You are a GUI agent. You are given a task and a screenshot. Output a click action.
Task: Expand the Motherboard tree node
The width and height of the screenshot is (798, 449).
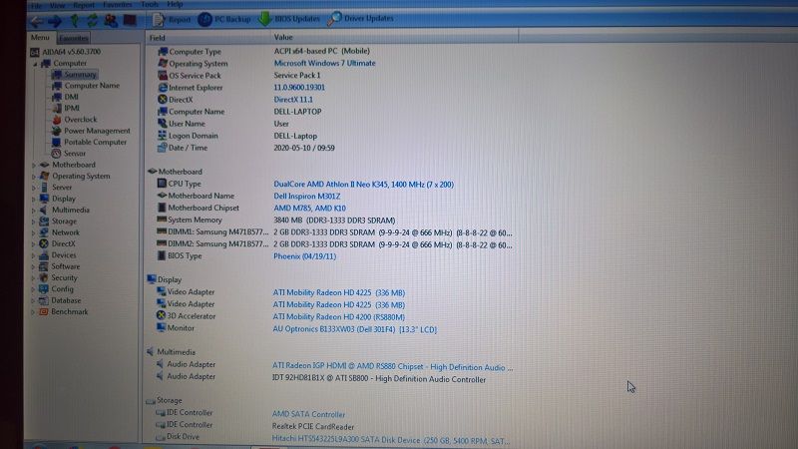(x=34, y=165)
